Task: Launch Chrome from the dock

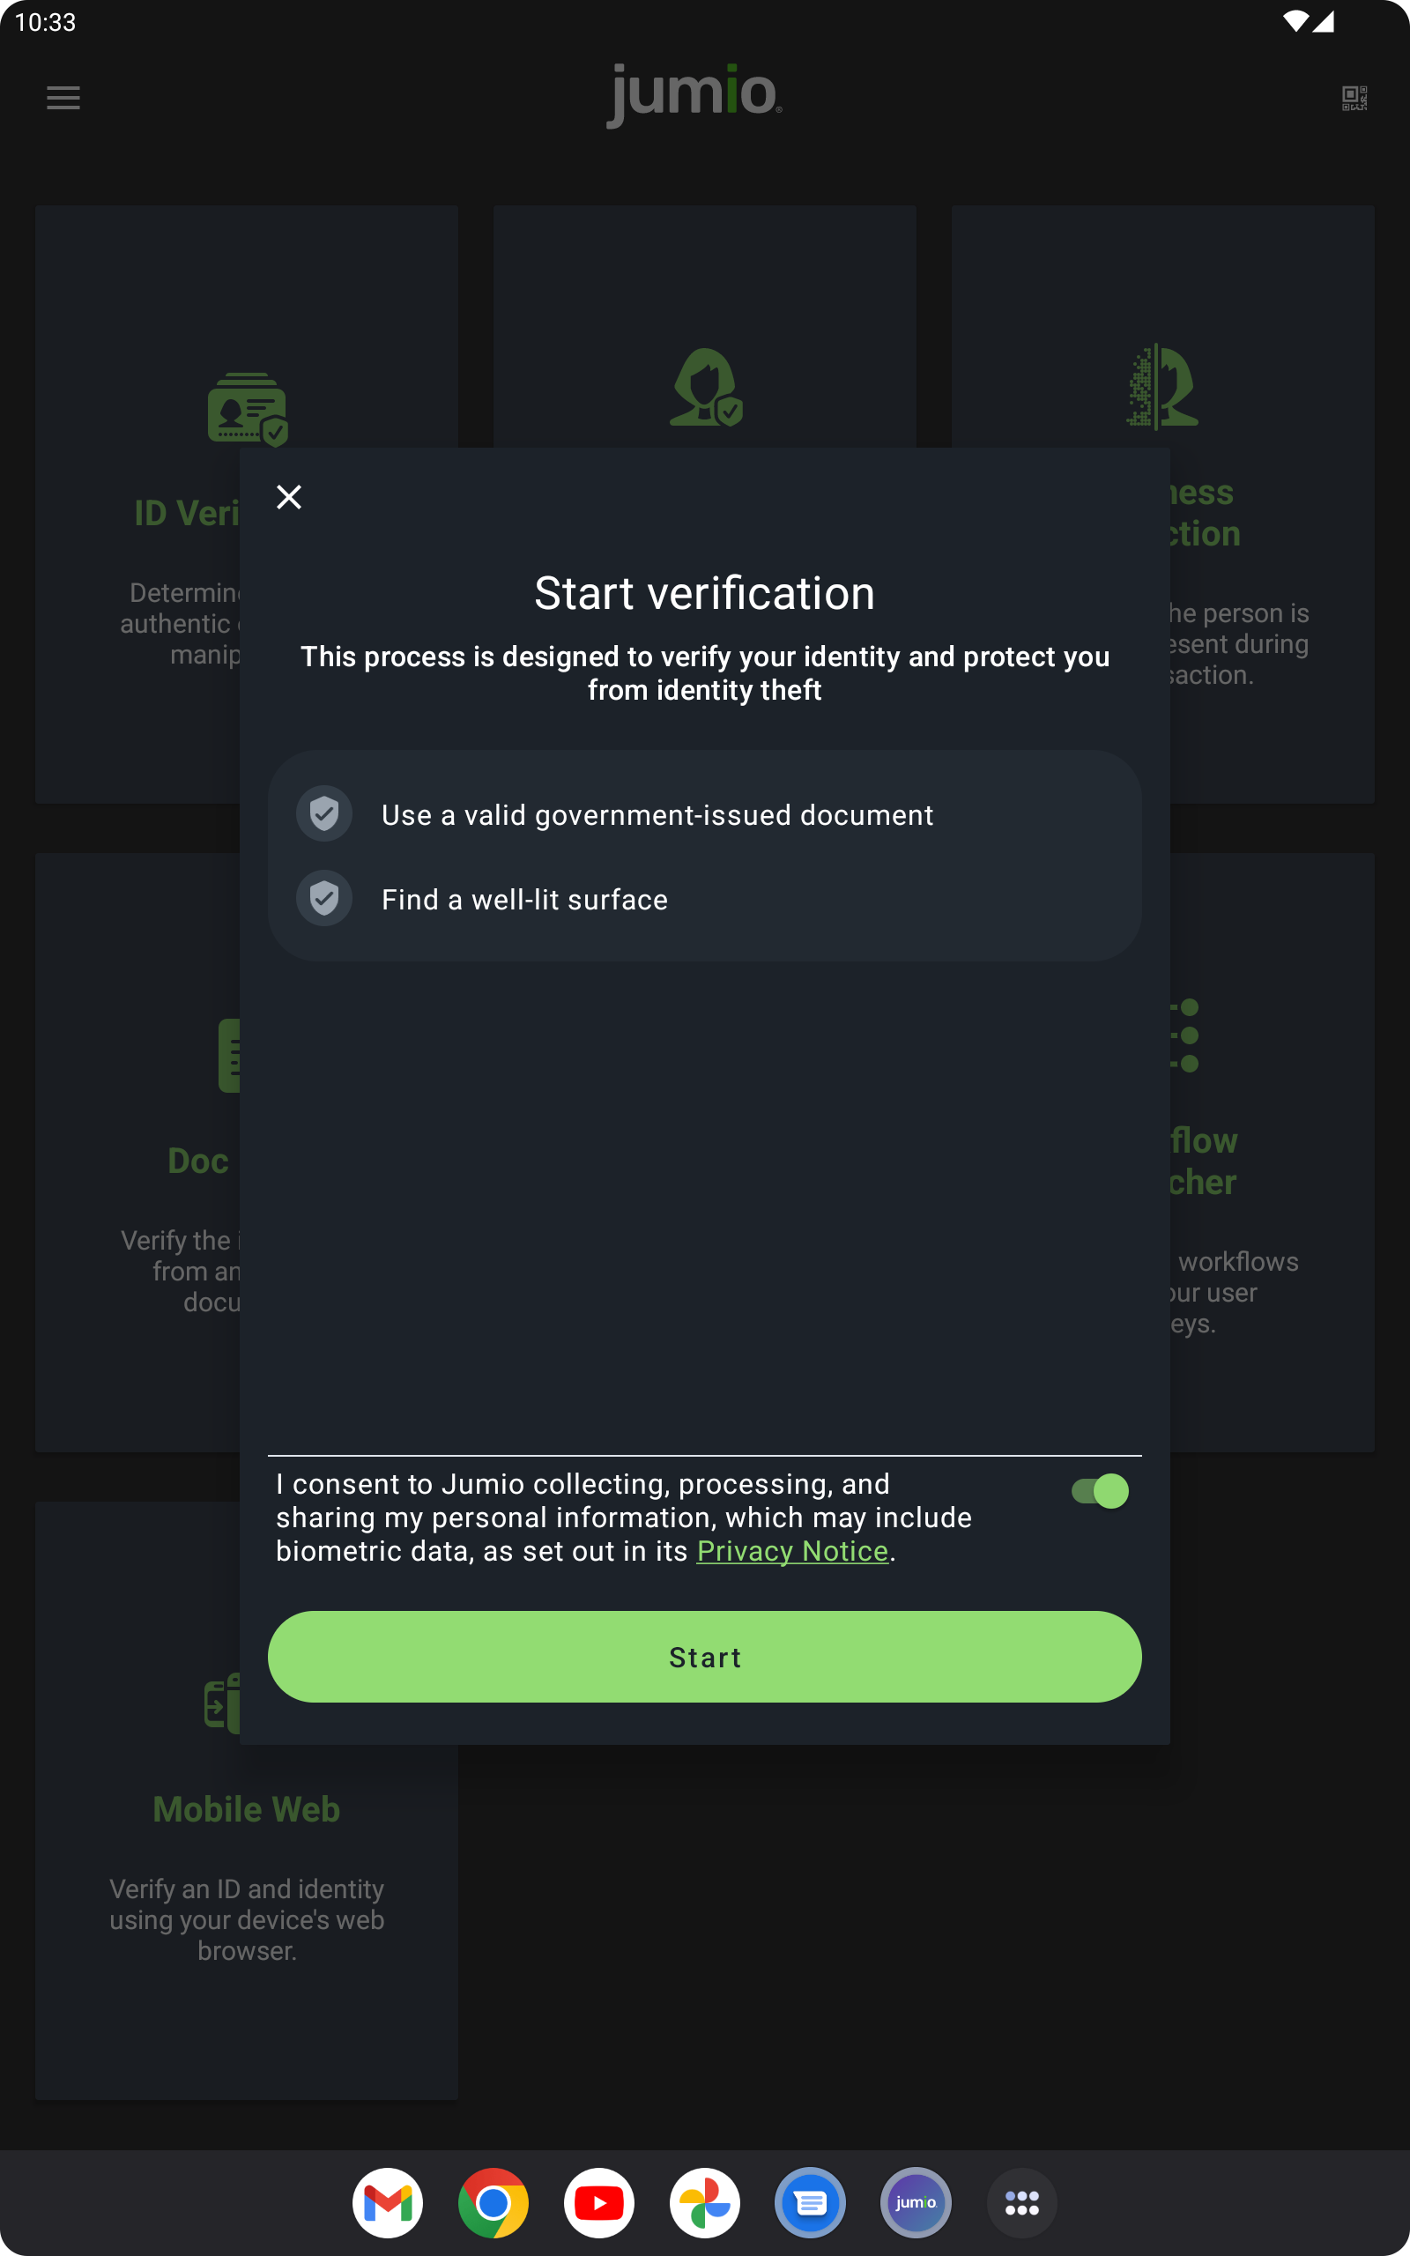Action: click(x=493, y=2203)
